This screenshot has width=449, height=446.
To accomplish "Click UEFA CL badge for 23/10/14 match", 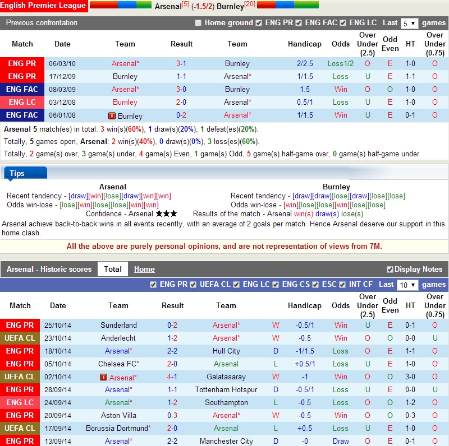I will 20,338.
